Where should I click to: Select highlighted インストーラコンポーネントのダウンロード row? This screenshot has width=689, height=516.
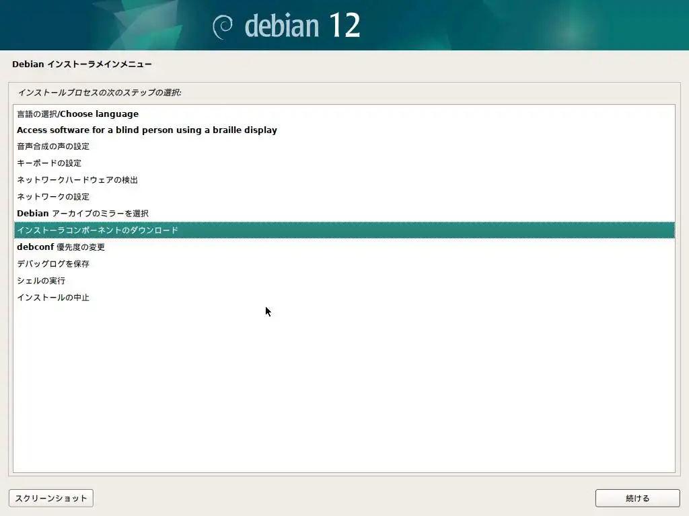coord(344,230)
